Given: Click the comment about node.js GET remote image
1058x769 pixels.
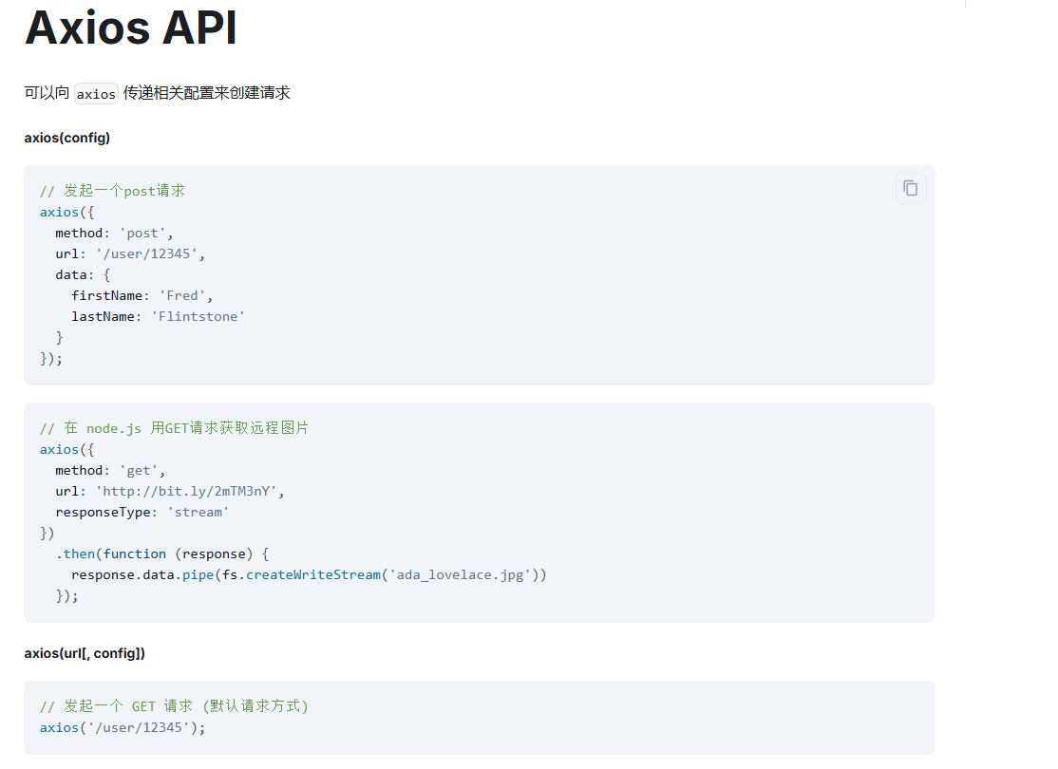Looking at the screenshot, I should [174, 428].
